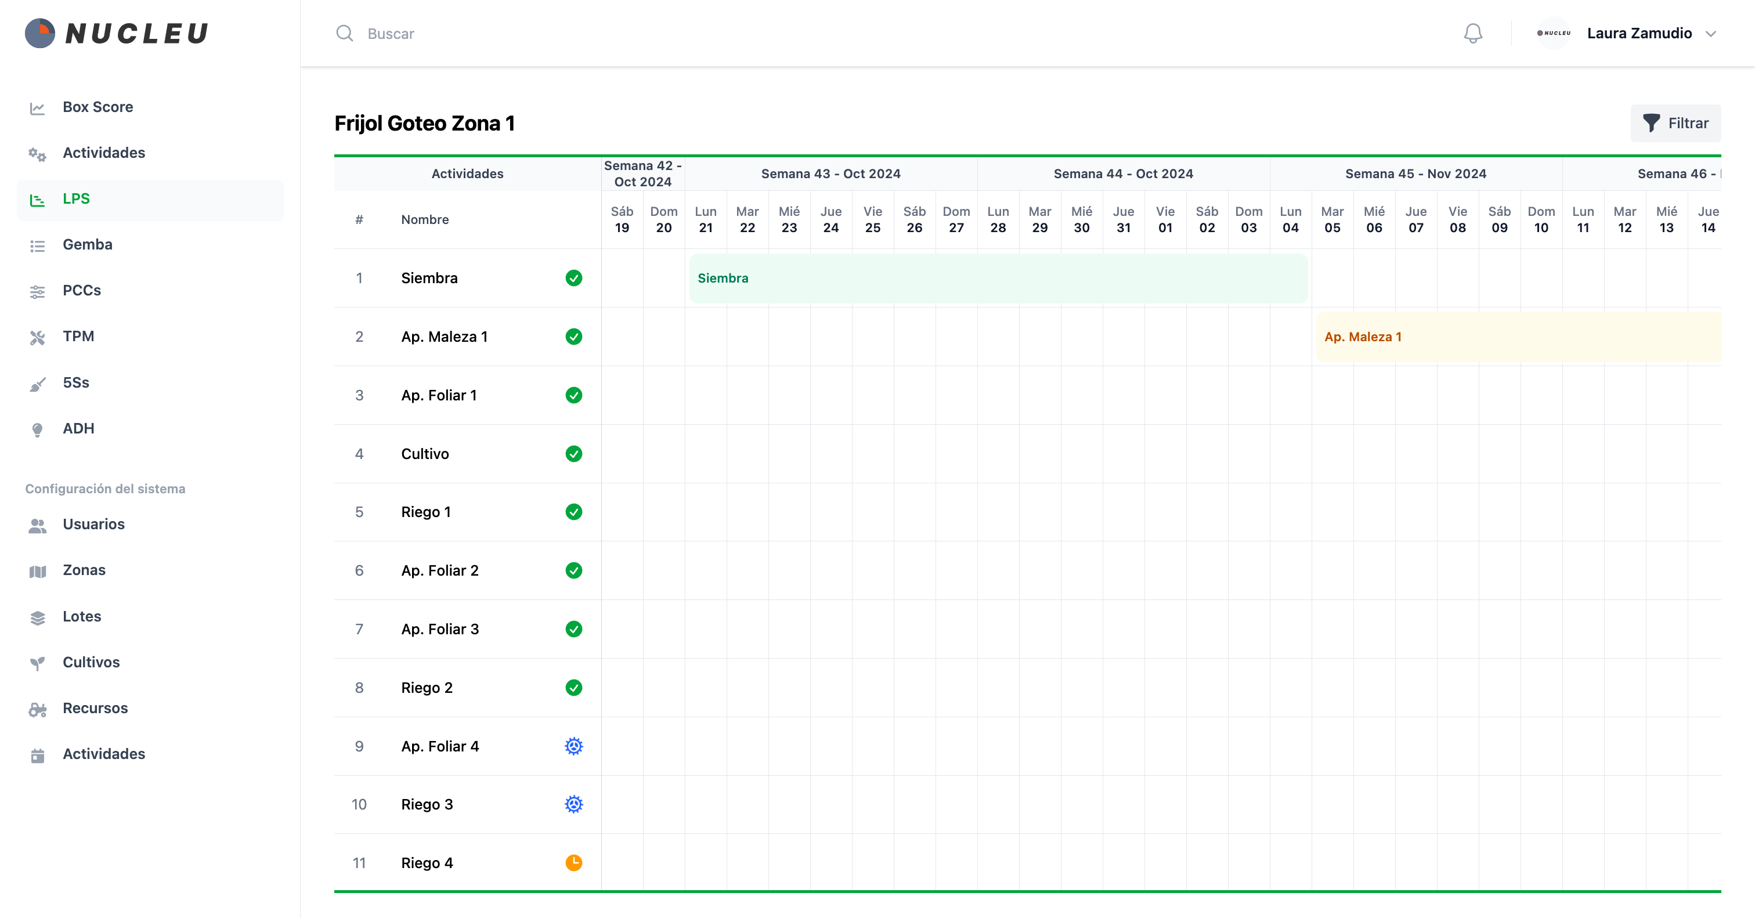Screen dimensions: 1755x918
Task: Click the Filtrar button
Action: (1675, 123)
